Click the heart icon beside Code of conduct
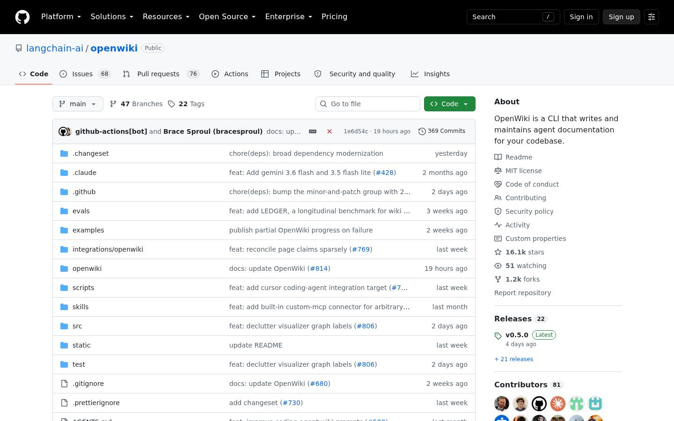This screenshot has height=421, width=674. tap(498, 184)
